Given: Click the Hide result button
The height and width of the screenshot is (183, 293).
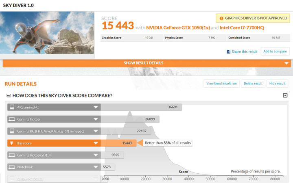Looking at the screenshot, I should [x=278, y=83].
